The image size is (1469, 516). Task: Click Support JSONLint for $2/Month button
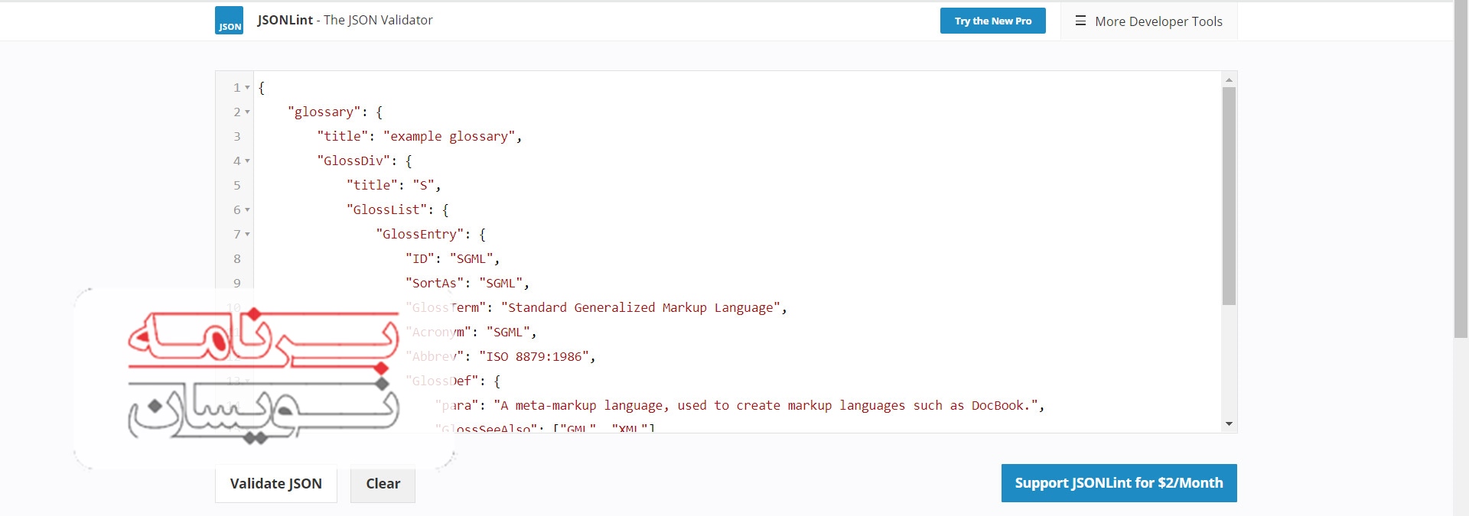tap(1119, 483)
